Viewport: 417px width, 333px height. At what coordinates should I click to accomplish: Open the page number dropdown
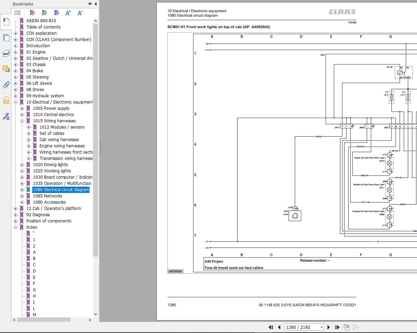322,327
